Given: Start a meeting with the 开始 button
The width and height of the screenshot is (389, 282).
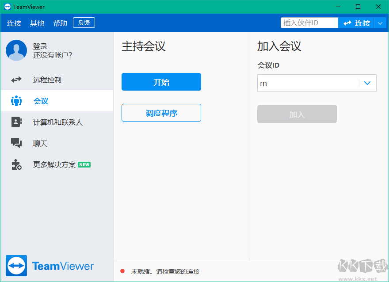Looking at the screenshot, I should click(161, 82).
